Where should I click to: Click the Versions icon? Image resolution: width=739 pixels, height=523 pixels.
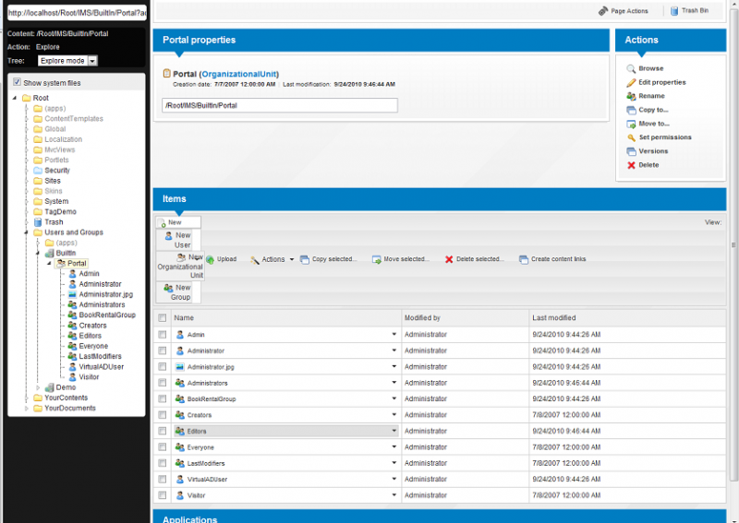pos(631,151)
